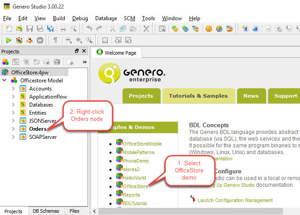300x215 pixels.
Task: Click the Find in window icon
Action: tap(162, 29)
